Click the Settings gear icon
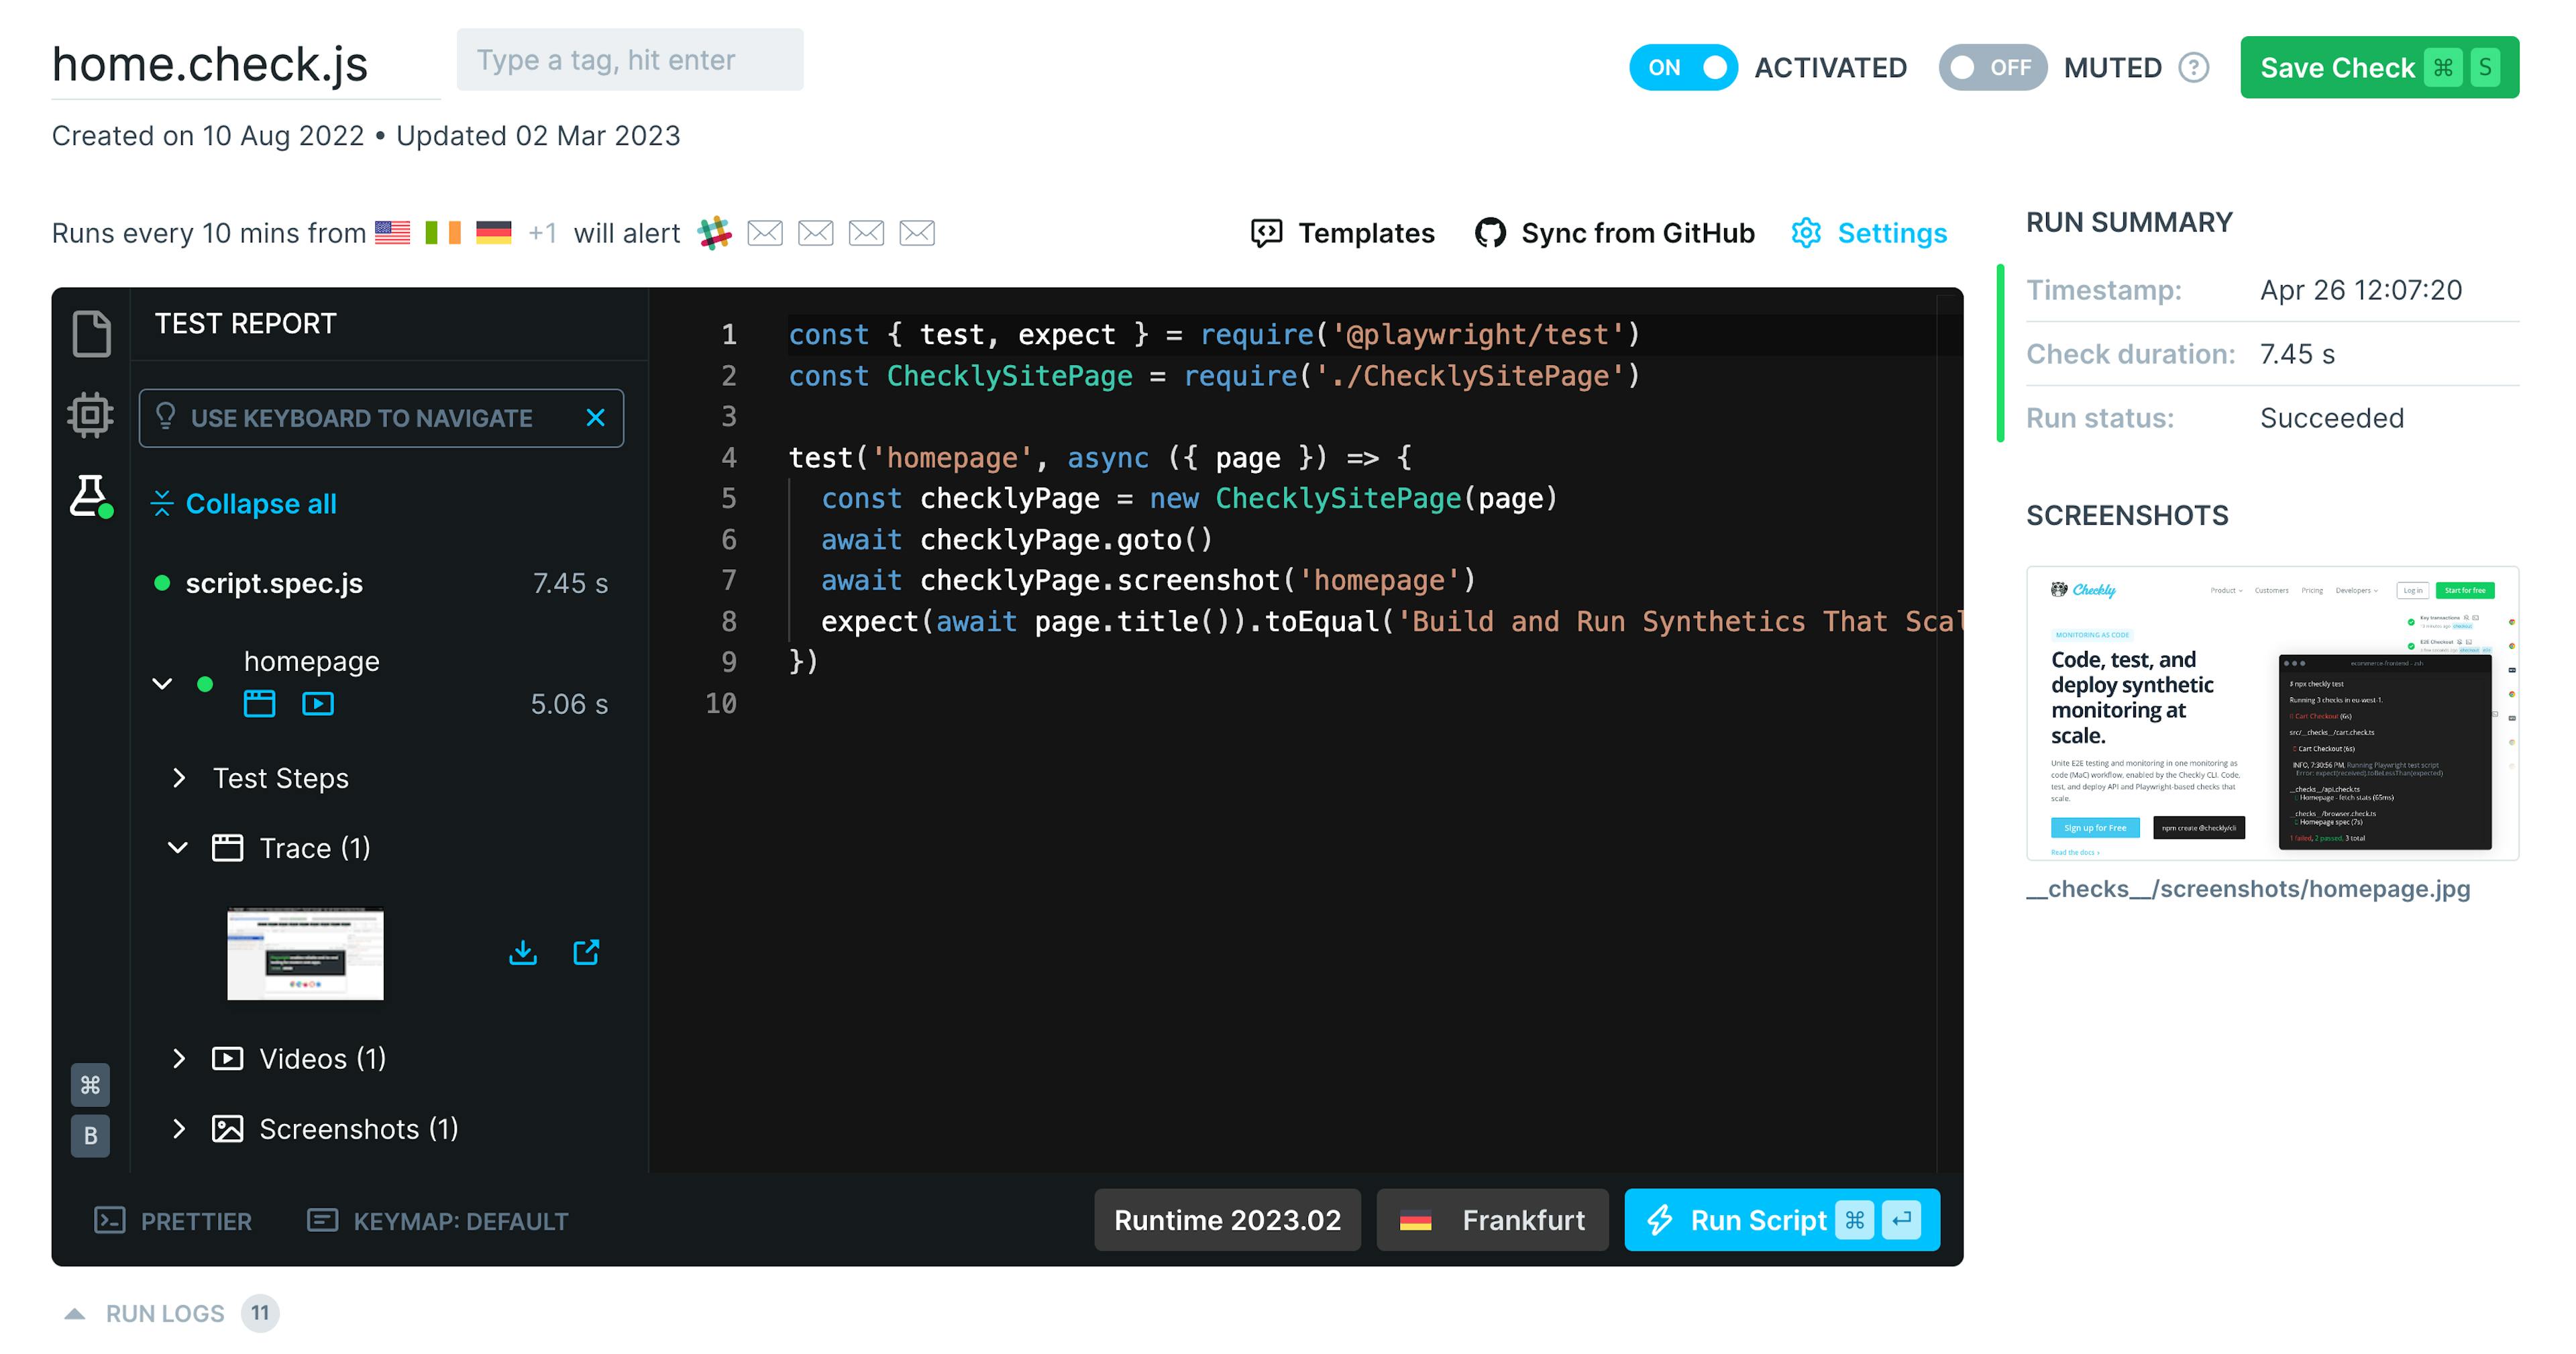Viewport: 2576px width, 1354px height. [1806, 233]
